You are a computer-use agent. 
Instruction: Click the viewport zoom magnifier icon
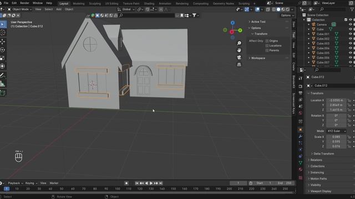(x=239, y=43)
